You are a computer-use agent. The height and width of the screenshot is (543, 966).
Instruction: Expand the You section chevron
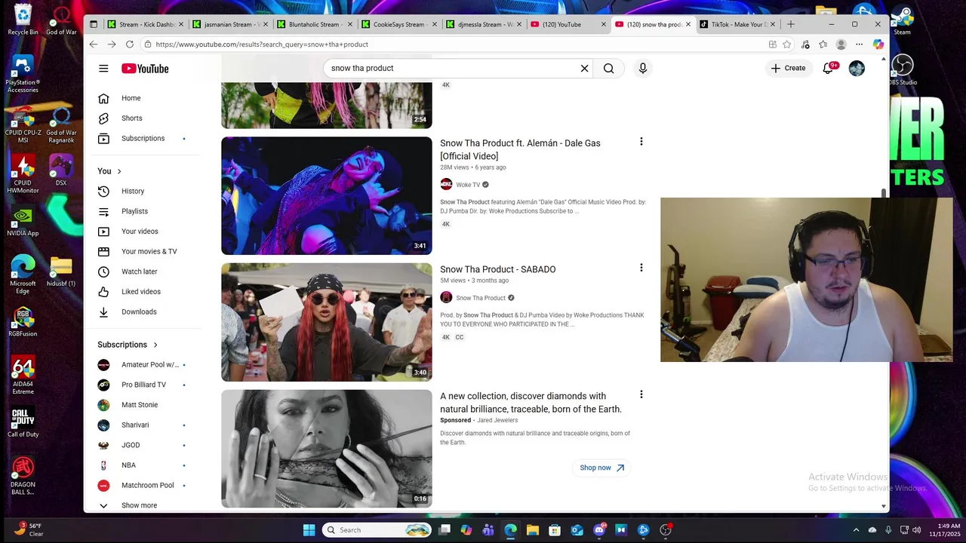[118, 171]
